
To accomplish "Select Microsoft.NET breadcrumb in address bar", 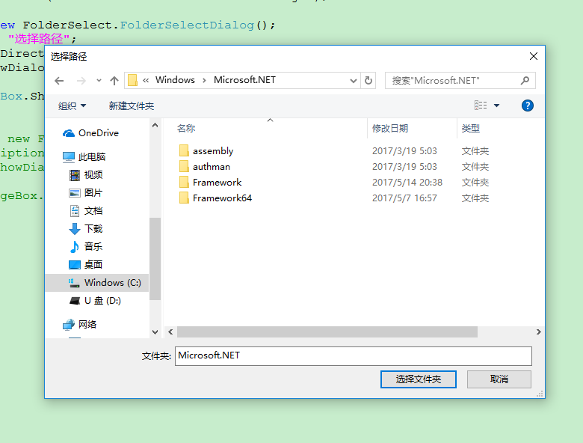I will [244, 80].
